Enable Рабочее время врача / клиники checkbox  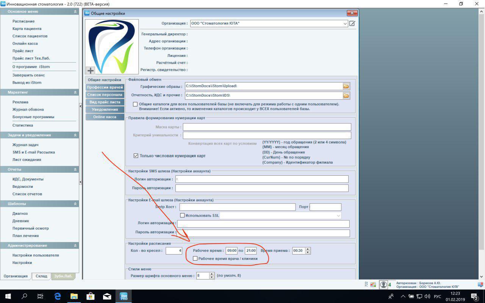(195, 259)
